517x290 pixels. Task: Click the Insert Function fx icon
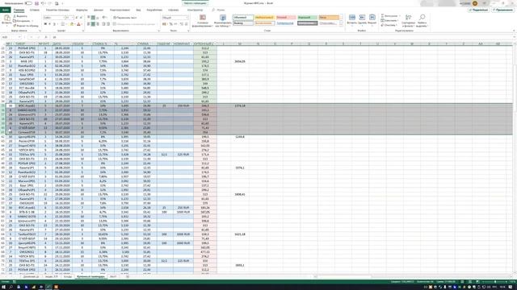[46, 37]
